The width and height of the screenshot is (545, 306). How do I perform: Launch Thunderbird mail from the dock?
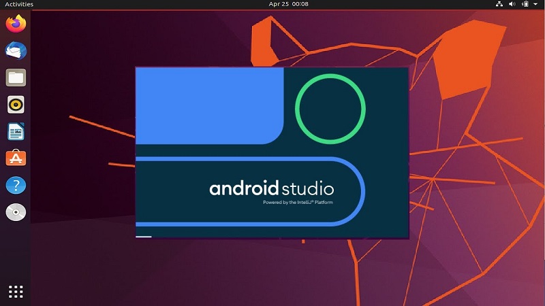click(16, 50)
